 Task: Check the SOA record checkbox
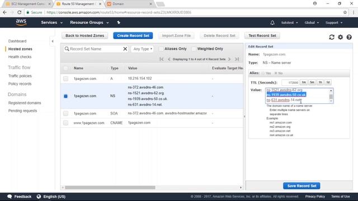point(66,113)
